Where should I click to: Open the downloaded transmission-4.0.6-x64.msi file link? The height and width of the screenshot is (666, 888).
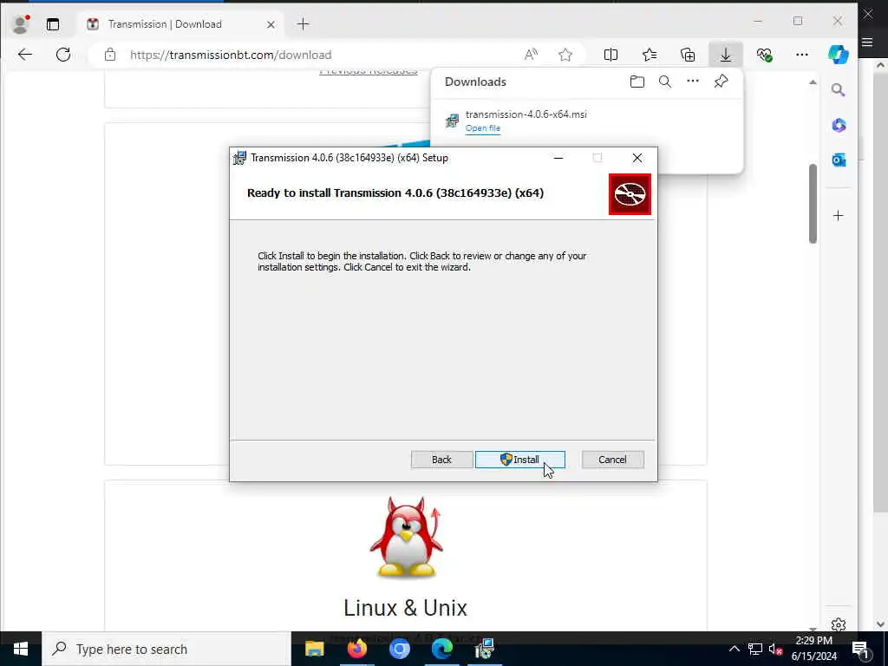(482, 128)
